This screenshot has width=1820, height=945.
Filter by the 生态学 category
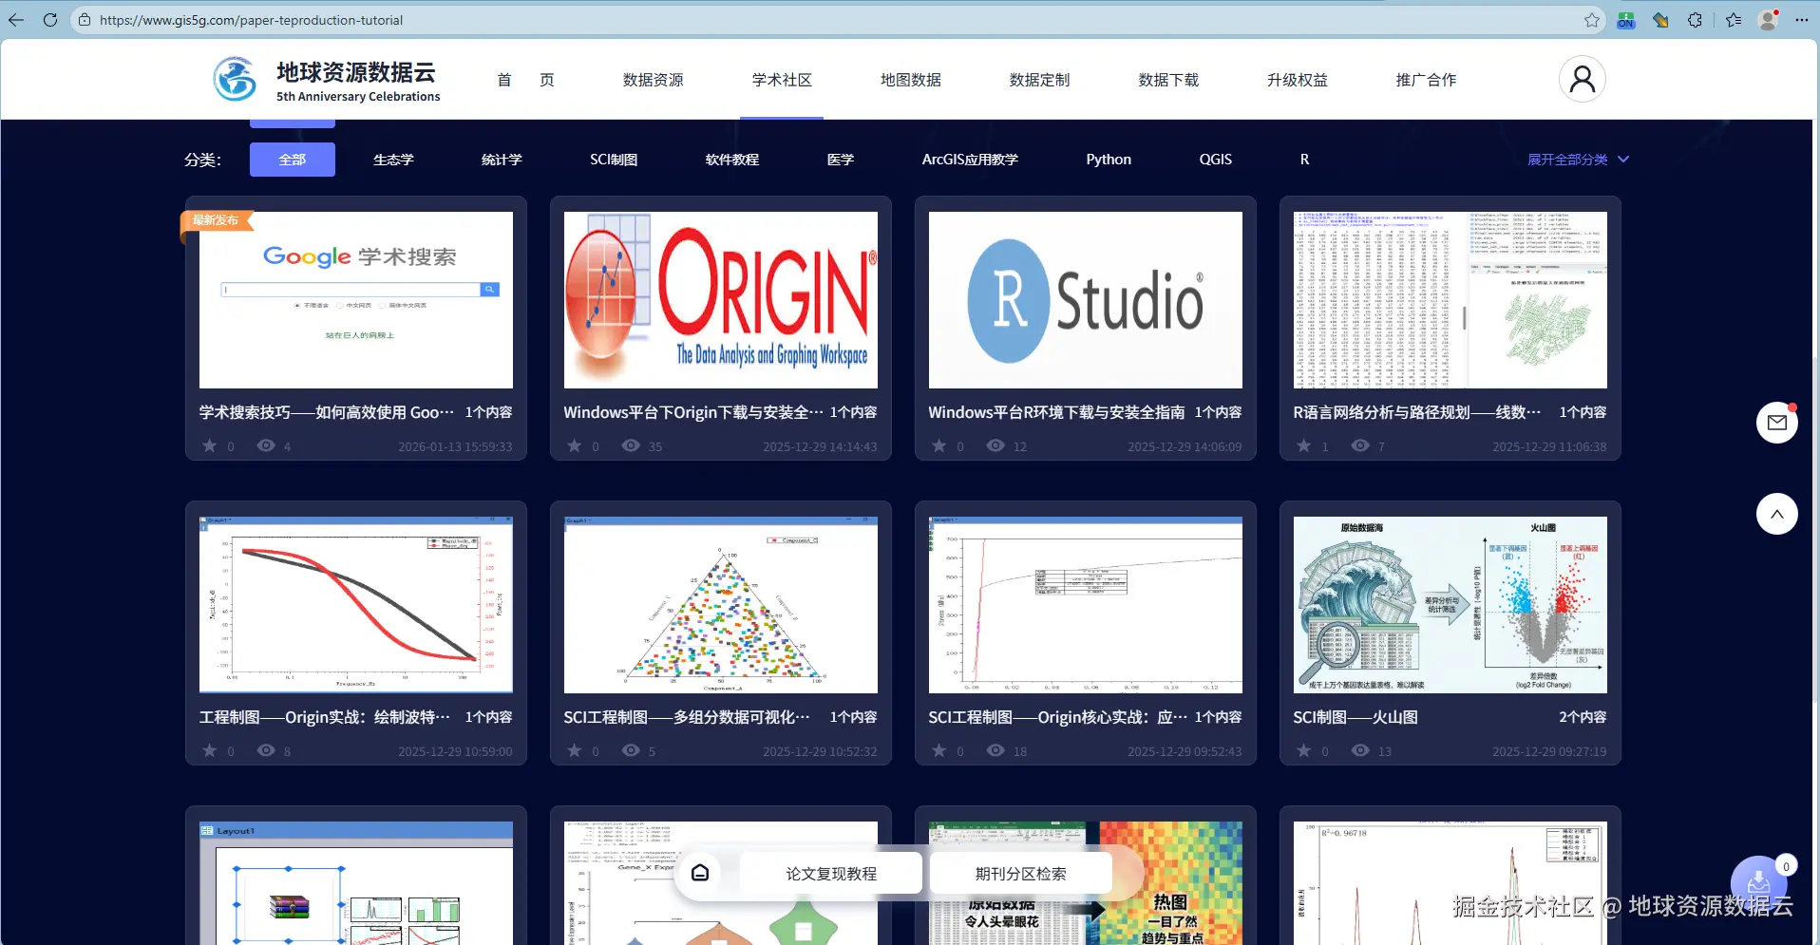[x=393, y=160]
